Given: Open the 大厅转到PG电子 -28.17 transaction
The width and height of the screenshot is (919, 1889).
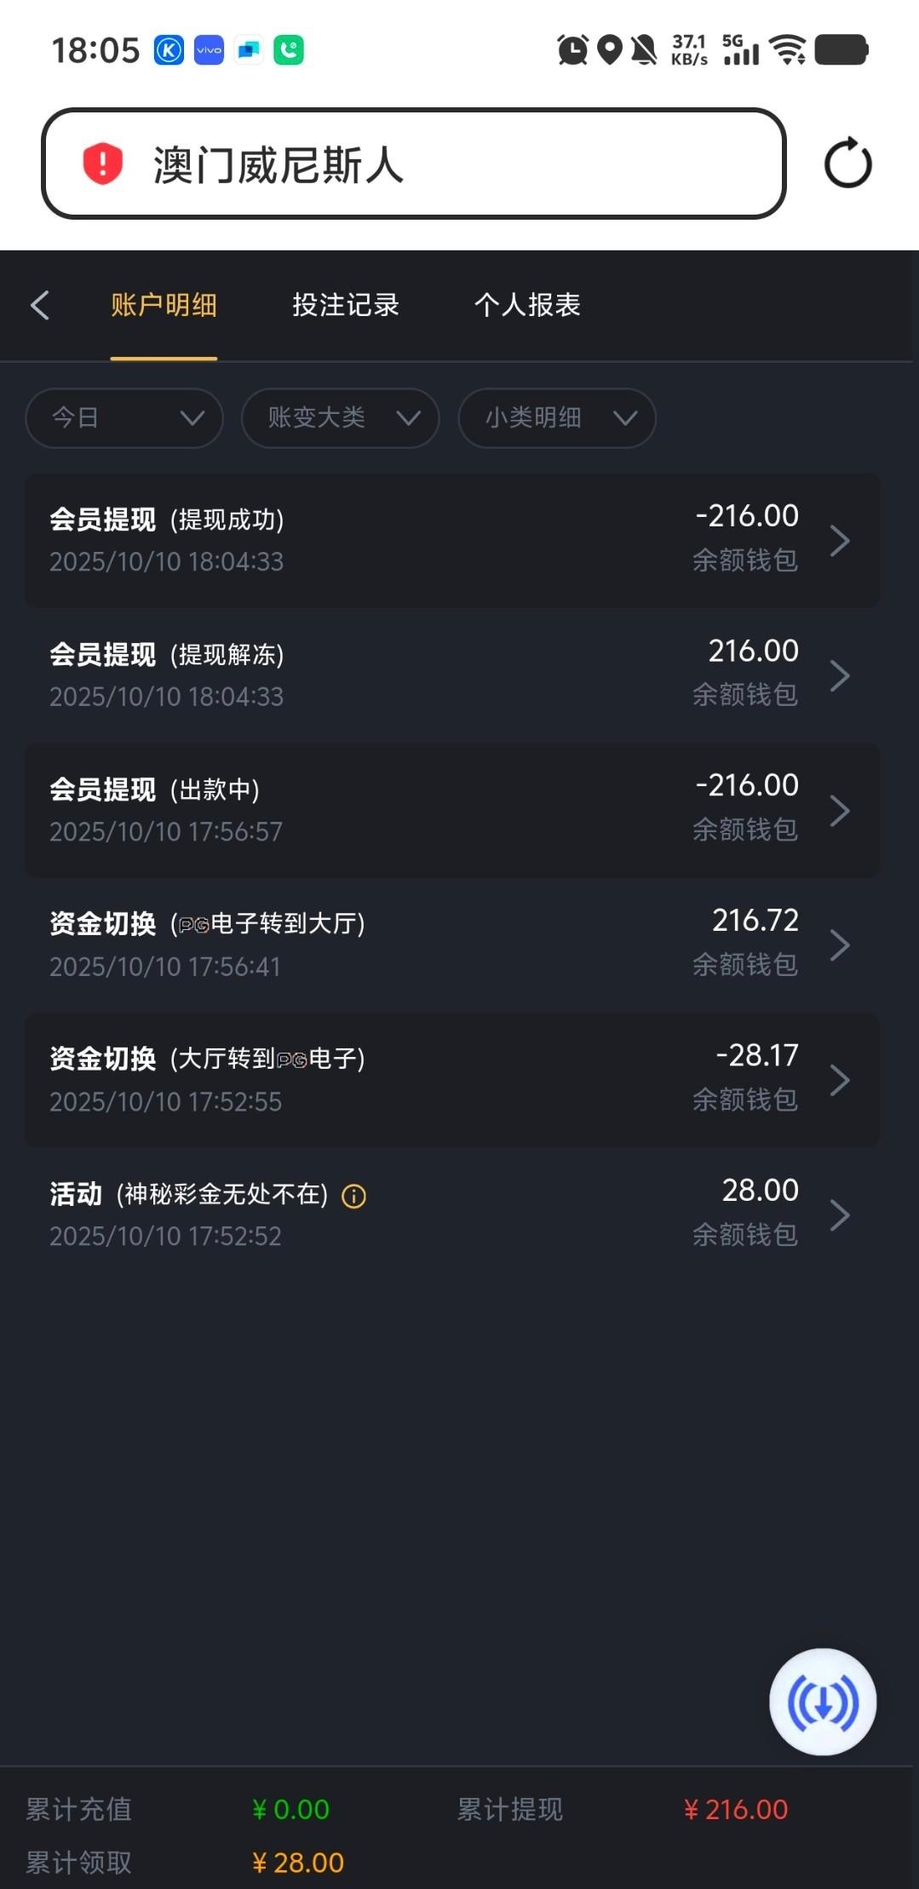Looking at the screenshot, I should click(451, 1080).
